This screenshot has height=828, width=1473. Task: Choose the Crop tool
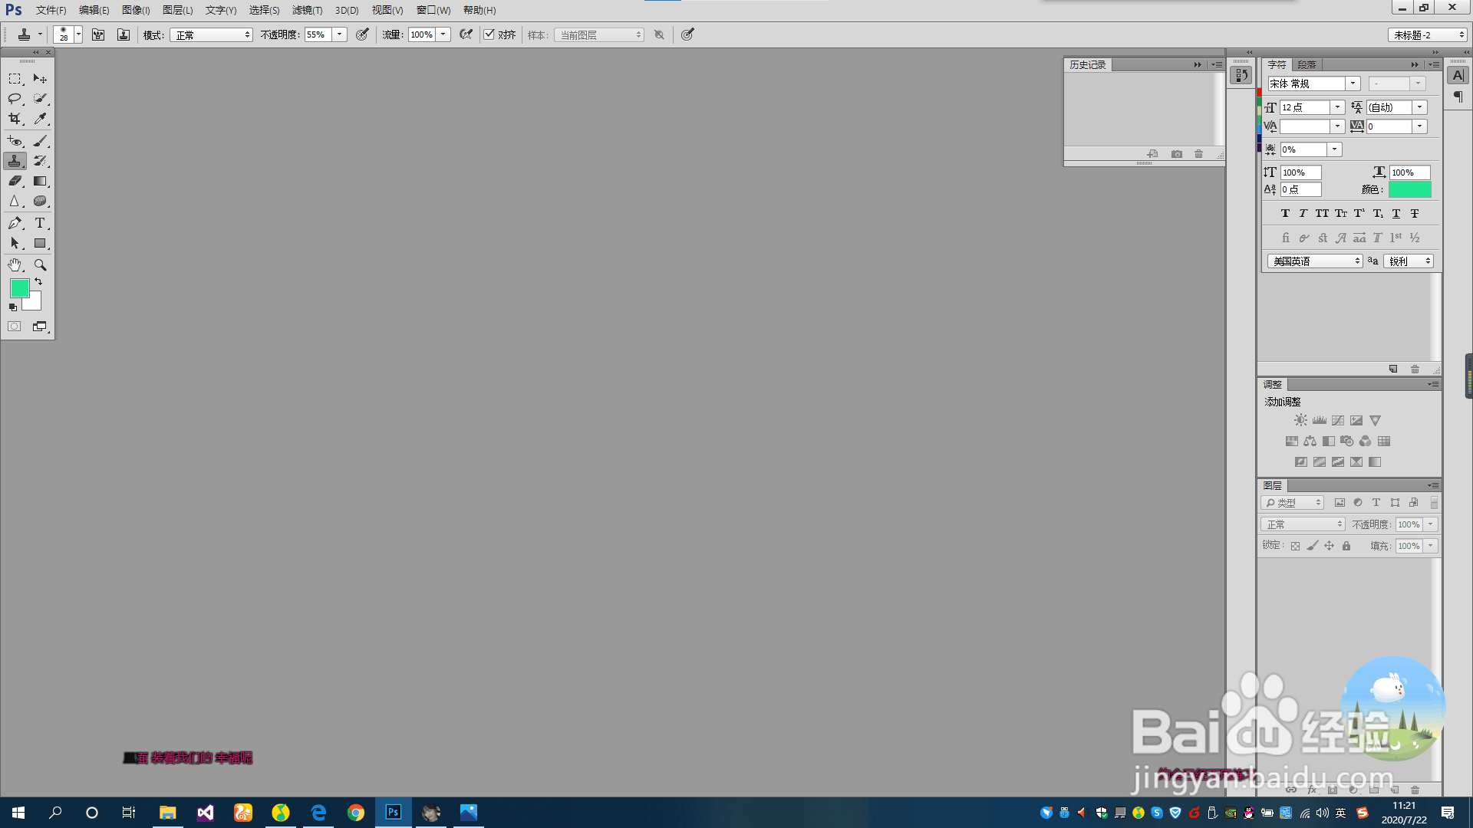(x=15, y=119)
